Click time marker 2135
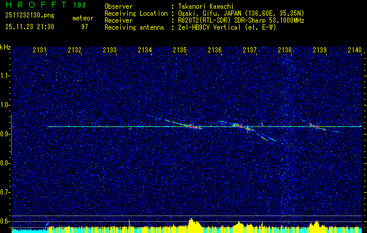 coord(180,50)
